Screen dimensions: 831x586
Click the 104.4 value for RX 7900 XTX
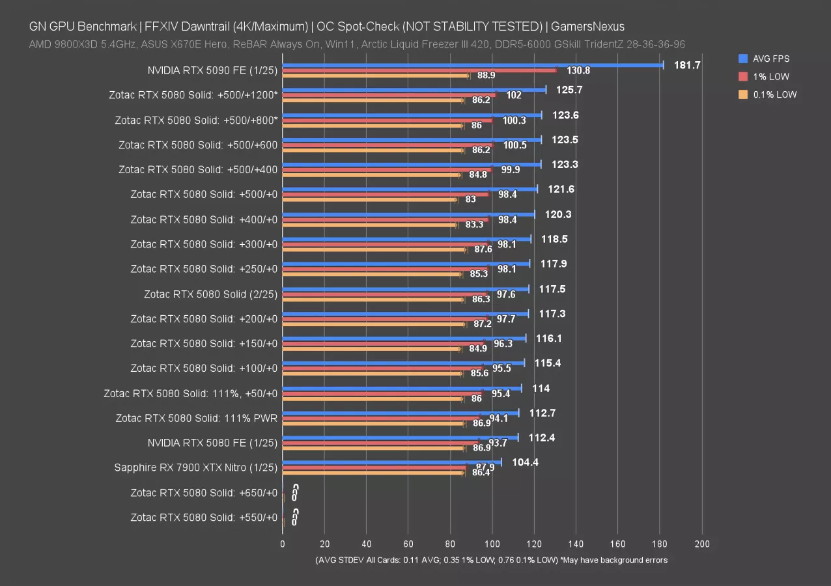524,462
